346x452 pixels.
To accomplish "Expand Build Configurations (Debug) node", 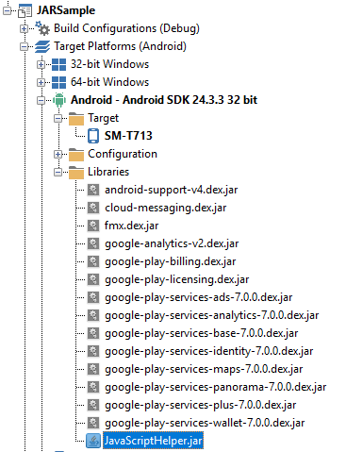I will coord(24,28).
